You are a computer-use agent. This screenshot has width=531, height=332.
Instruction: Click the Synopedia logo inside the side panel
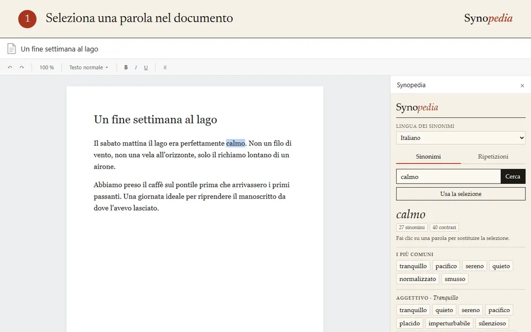point(417,107)
